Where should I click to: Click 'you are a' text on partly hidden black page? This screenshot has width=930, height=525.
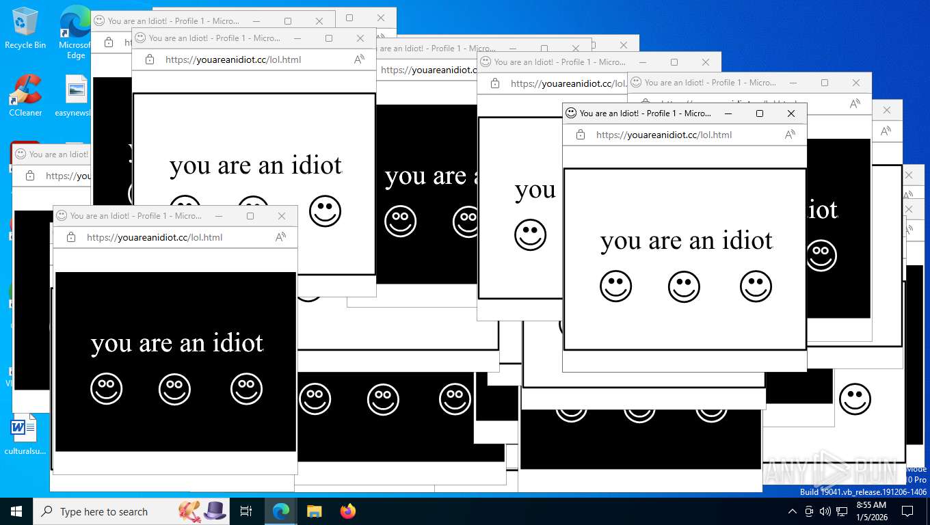[431, 176]
